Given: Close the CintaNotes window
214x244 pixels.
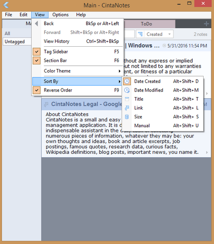Looking at the screenshot, I should 203,4.
